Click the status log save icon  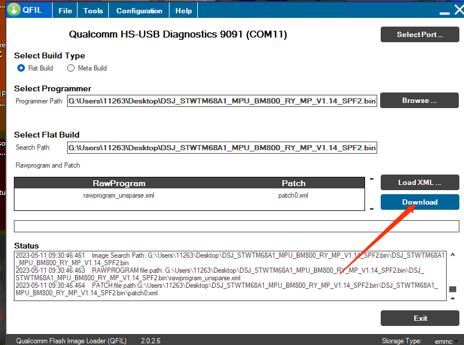452,289
